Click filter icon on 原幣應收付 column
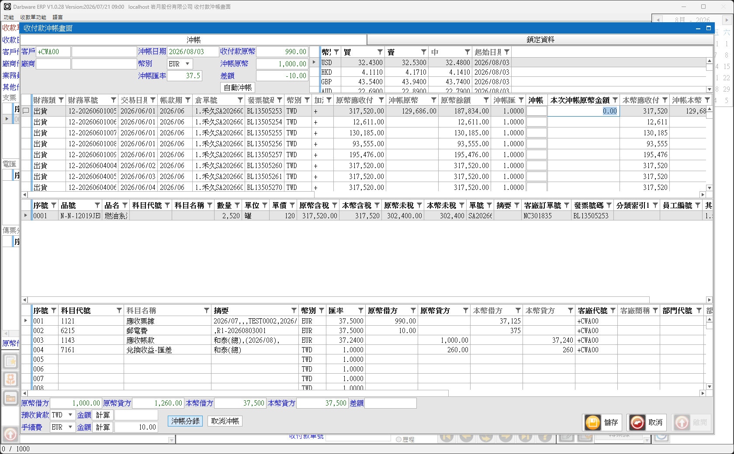The width and height of the screenshot is (734, 454). tap(381, 100)
